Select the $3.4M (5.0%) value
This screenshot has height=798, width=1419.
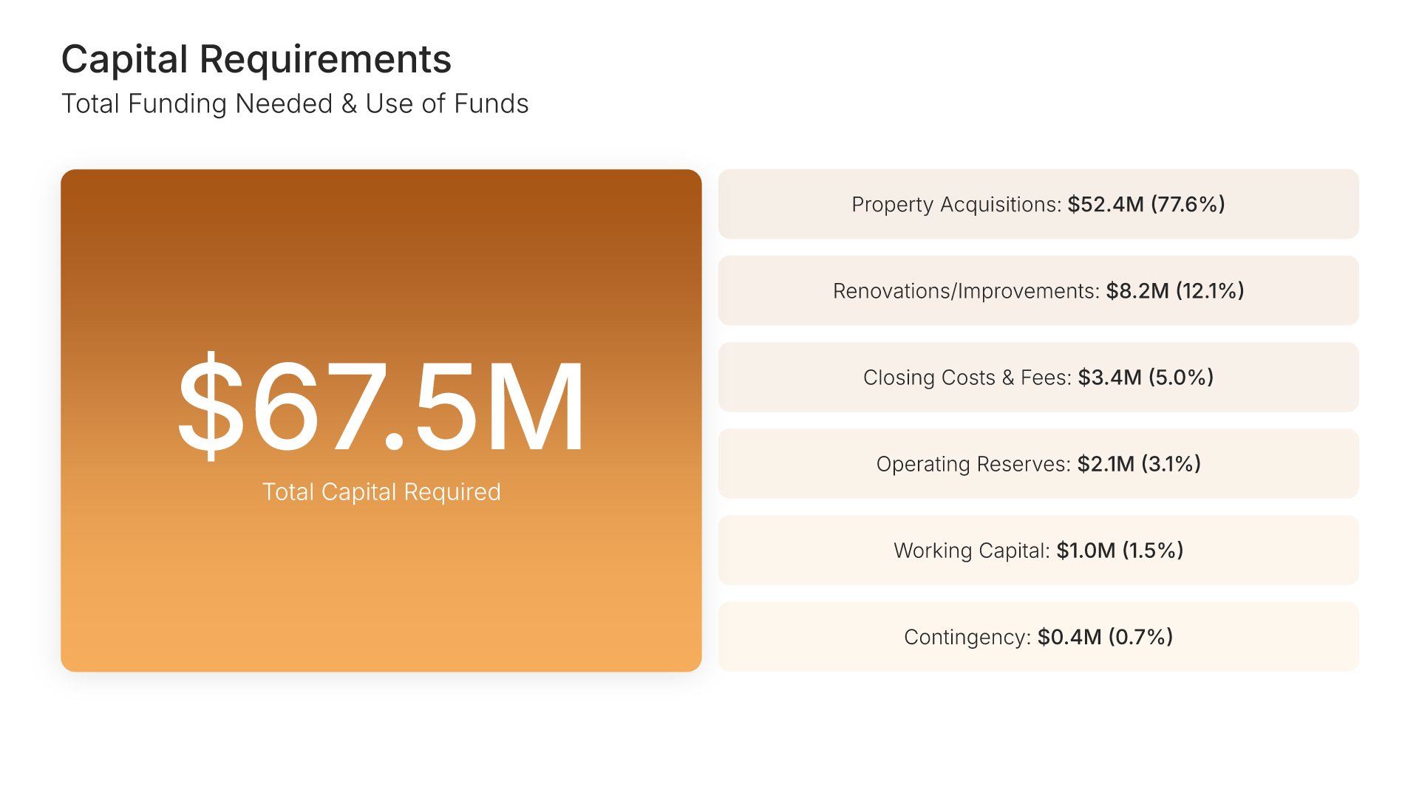pyautogui.click(x=1146, y=378)
